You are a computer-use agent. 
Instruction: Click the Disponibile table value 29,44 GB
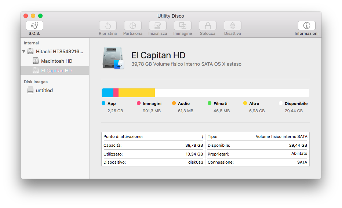click(x=298, y=145)
